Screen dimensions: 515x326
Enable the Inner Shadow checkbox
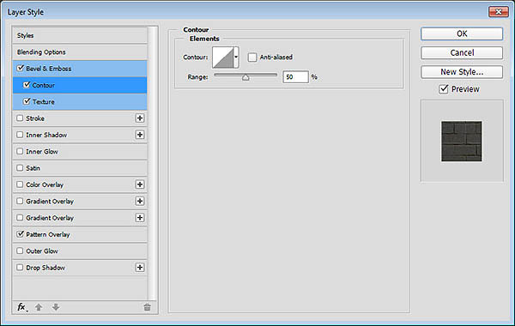(x=20, y=135)
